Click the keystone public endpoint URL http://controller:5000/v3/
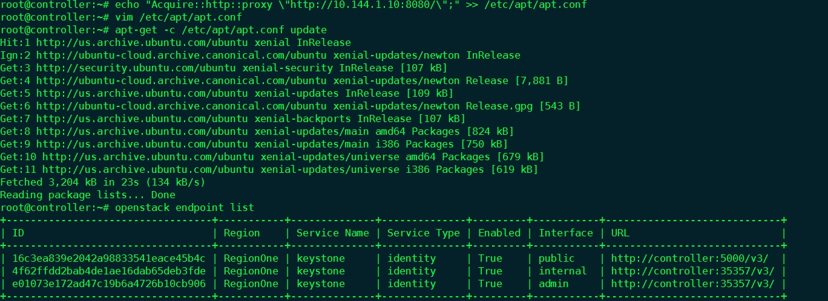828x301 pixels. 690,259
